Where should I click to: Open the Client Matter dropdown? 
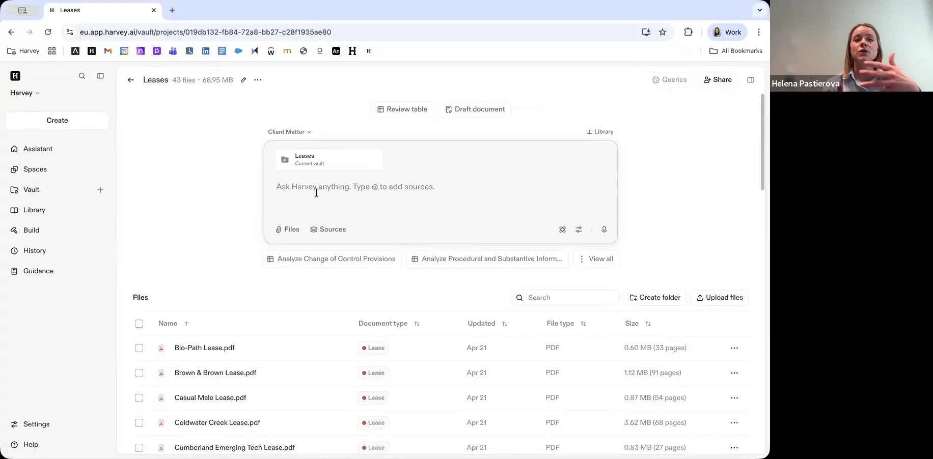coord(290,132)
